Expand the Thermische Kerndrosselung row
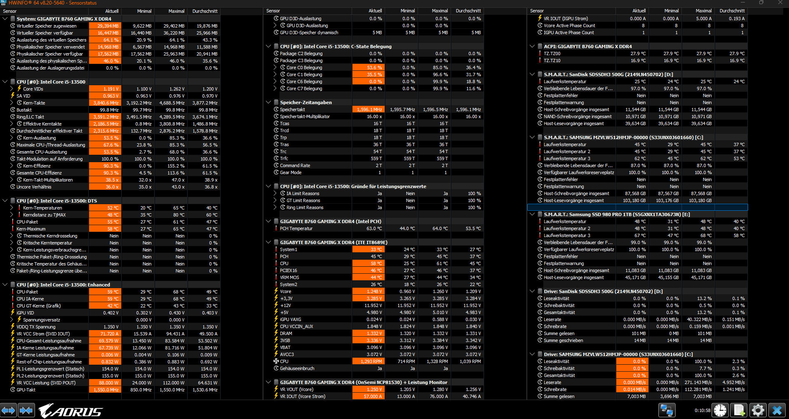The width and height of the screenshot is (789, 419). (x=12, y=236)
